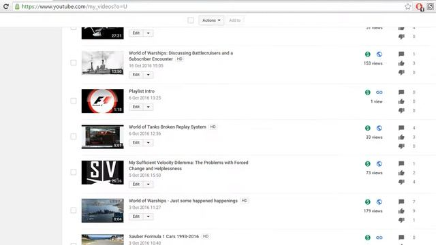Open comments icon for World of Tanks video
The height and width of the screenshot is (245, 436).
(401, 128)
